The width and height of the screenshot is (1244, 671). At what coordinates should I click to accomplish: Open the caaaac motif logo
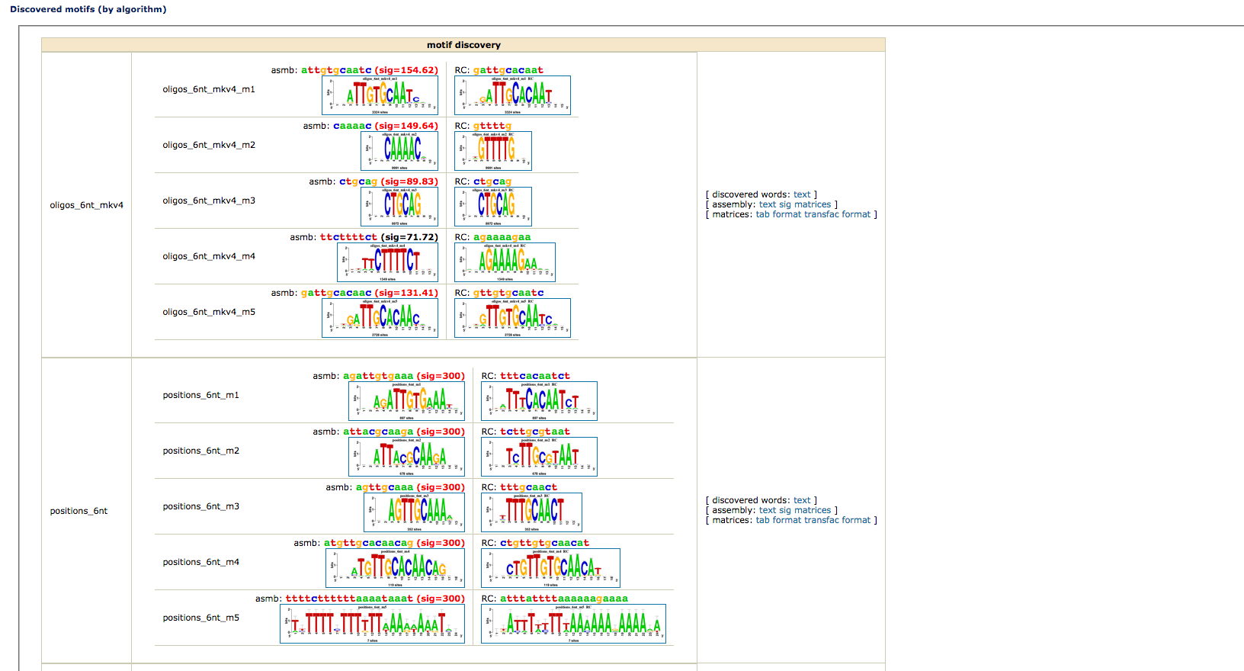click(x=399, y=151)
